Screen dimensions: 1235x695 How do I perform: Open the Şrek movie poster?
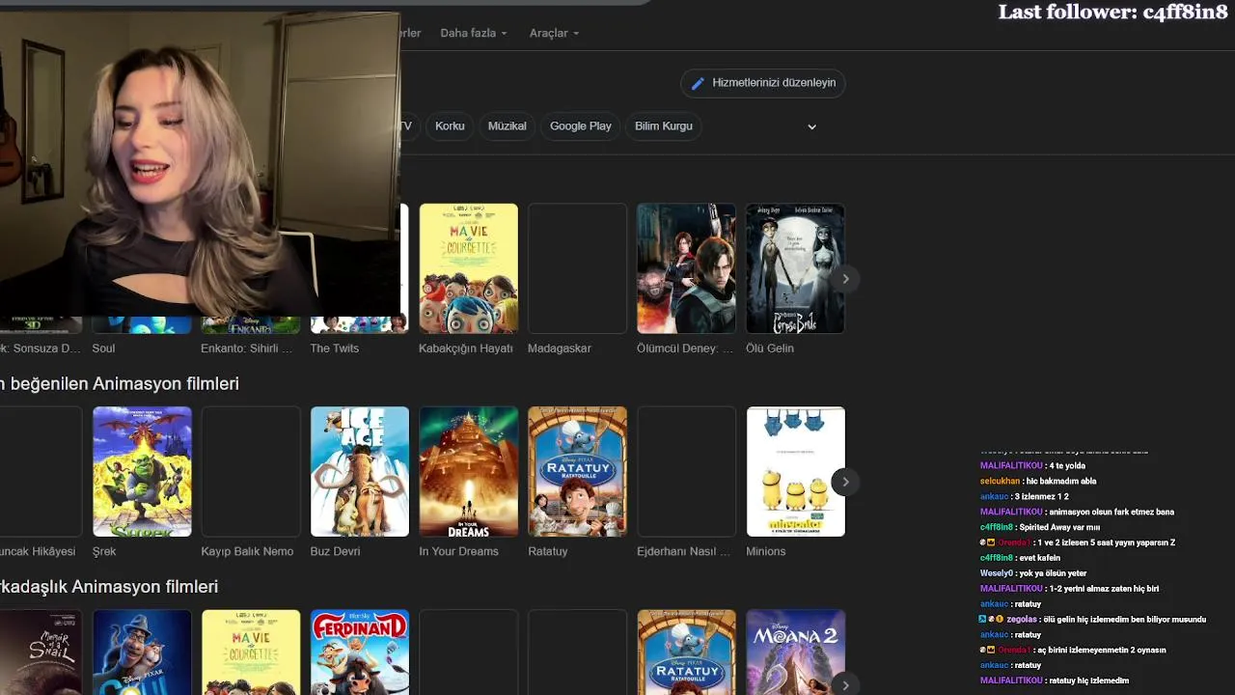click(142, 471)
